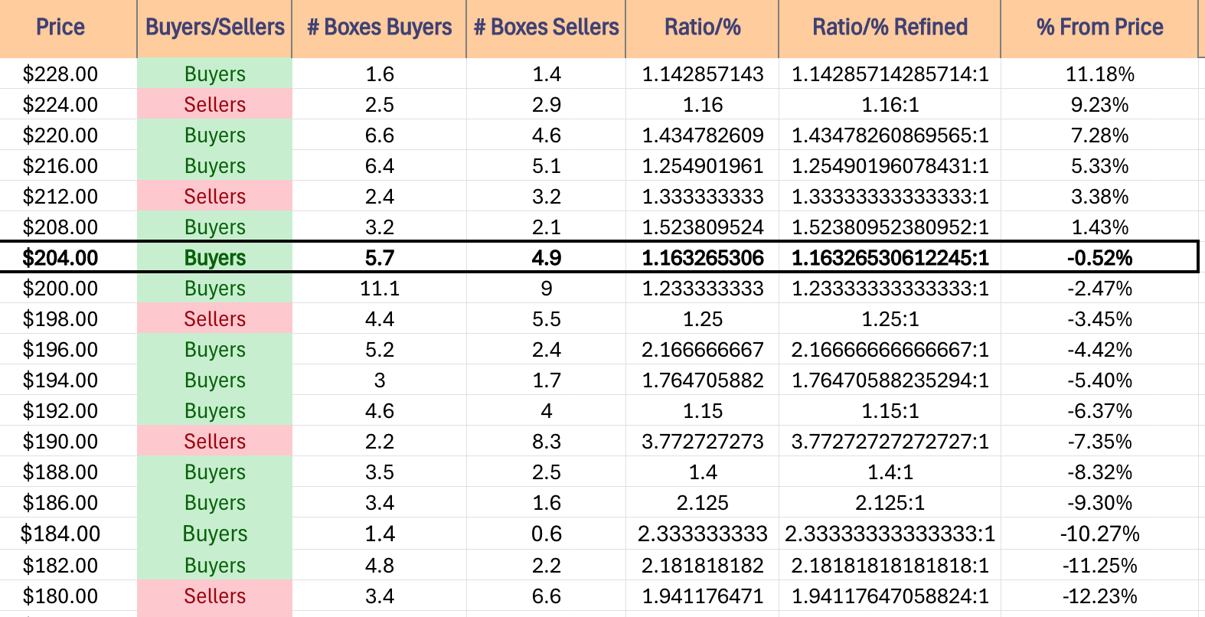
Task: Select the -12.23% cell
Action: point(1099,596)
